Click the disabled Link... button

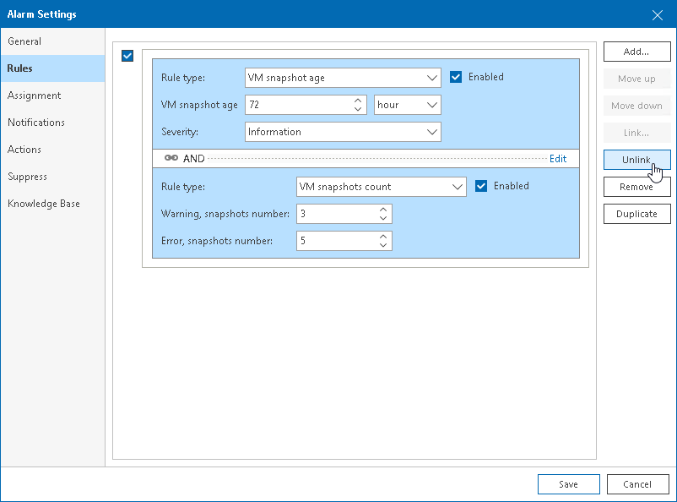[x=636, y=133]
